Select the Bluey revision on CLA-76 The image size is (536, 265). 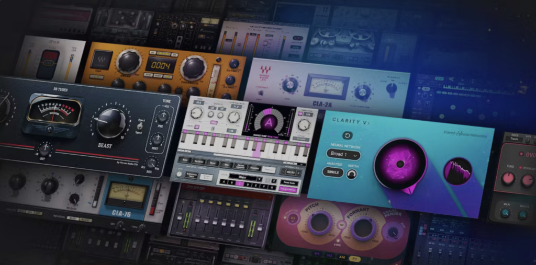[x=73, y=218]
